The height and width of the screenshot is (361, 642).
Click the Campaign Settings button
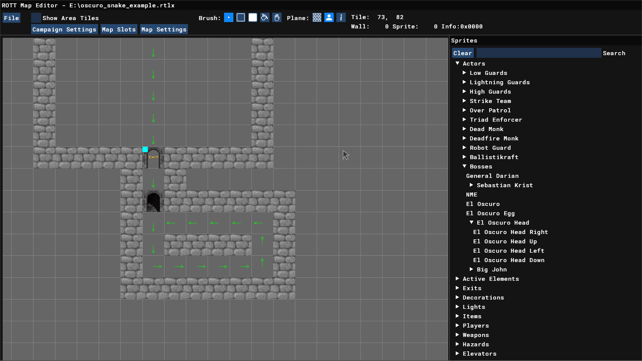(x=64, y=29)
